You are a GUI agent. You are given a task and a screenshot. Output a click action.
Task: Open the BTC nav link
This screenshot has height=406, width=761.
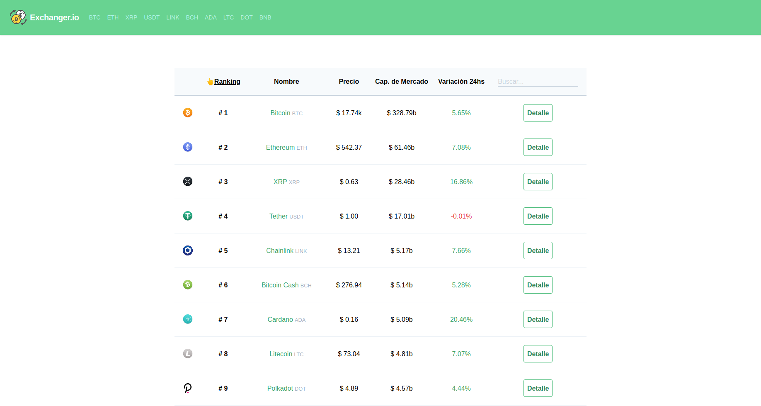pyautogui.click(x=95, y=17)
